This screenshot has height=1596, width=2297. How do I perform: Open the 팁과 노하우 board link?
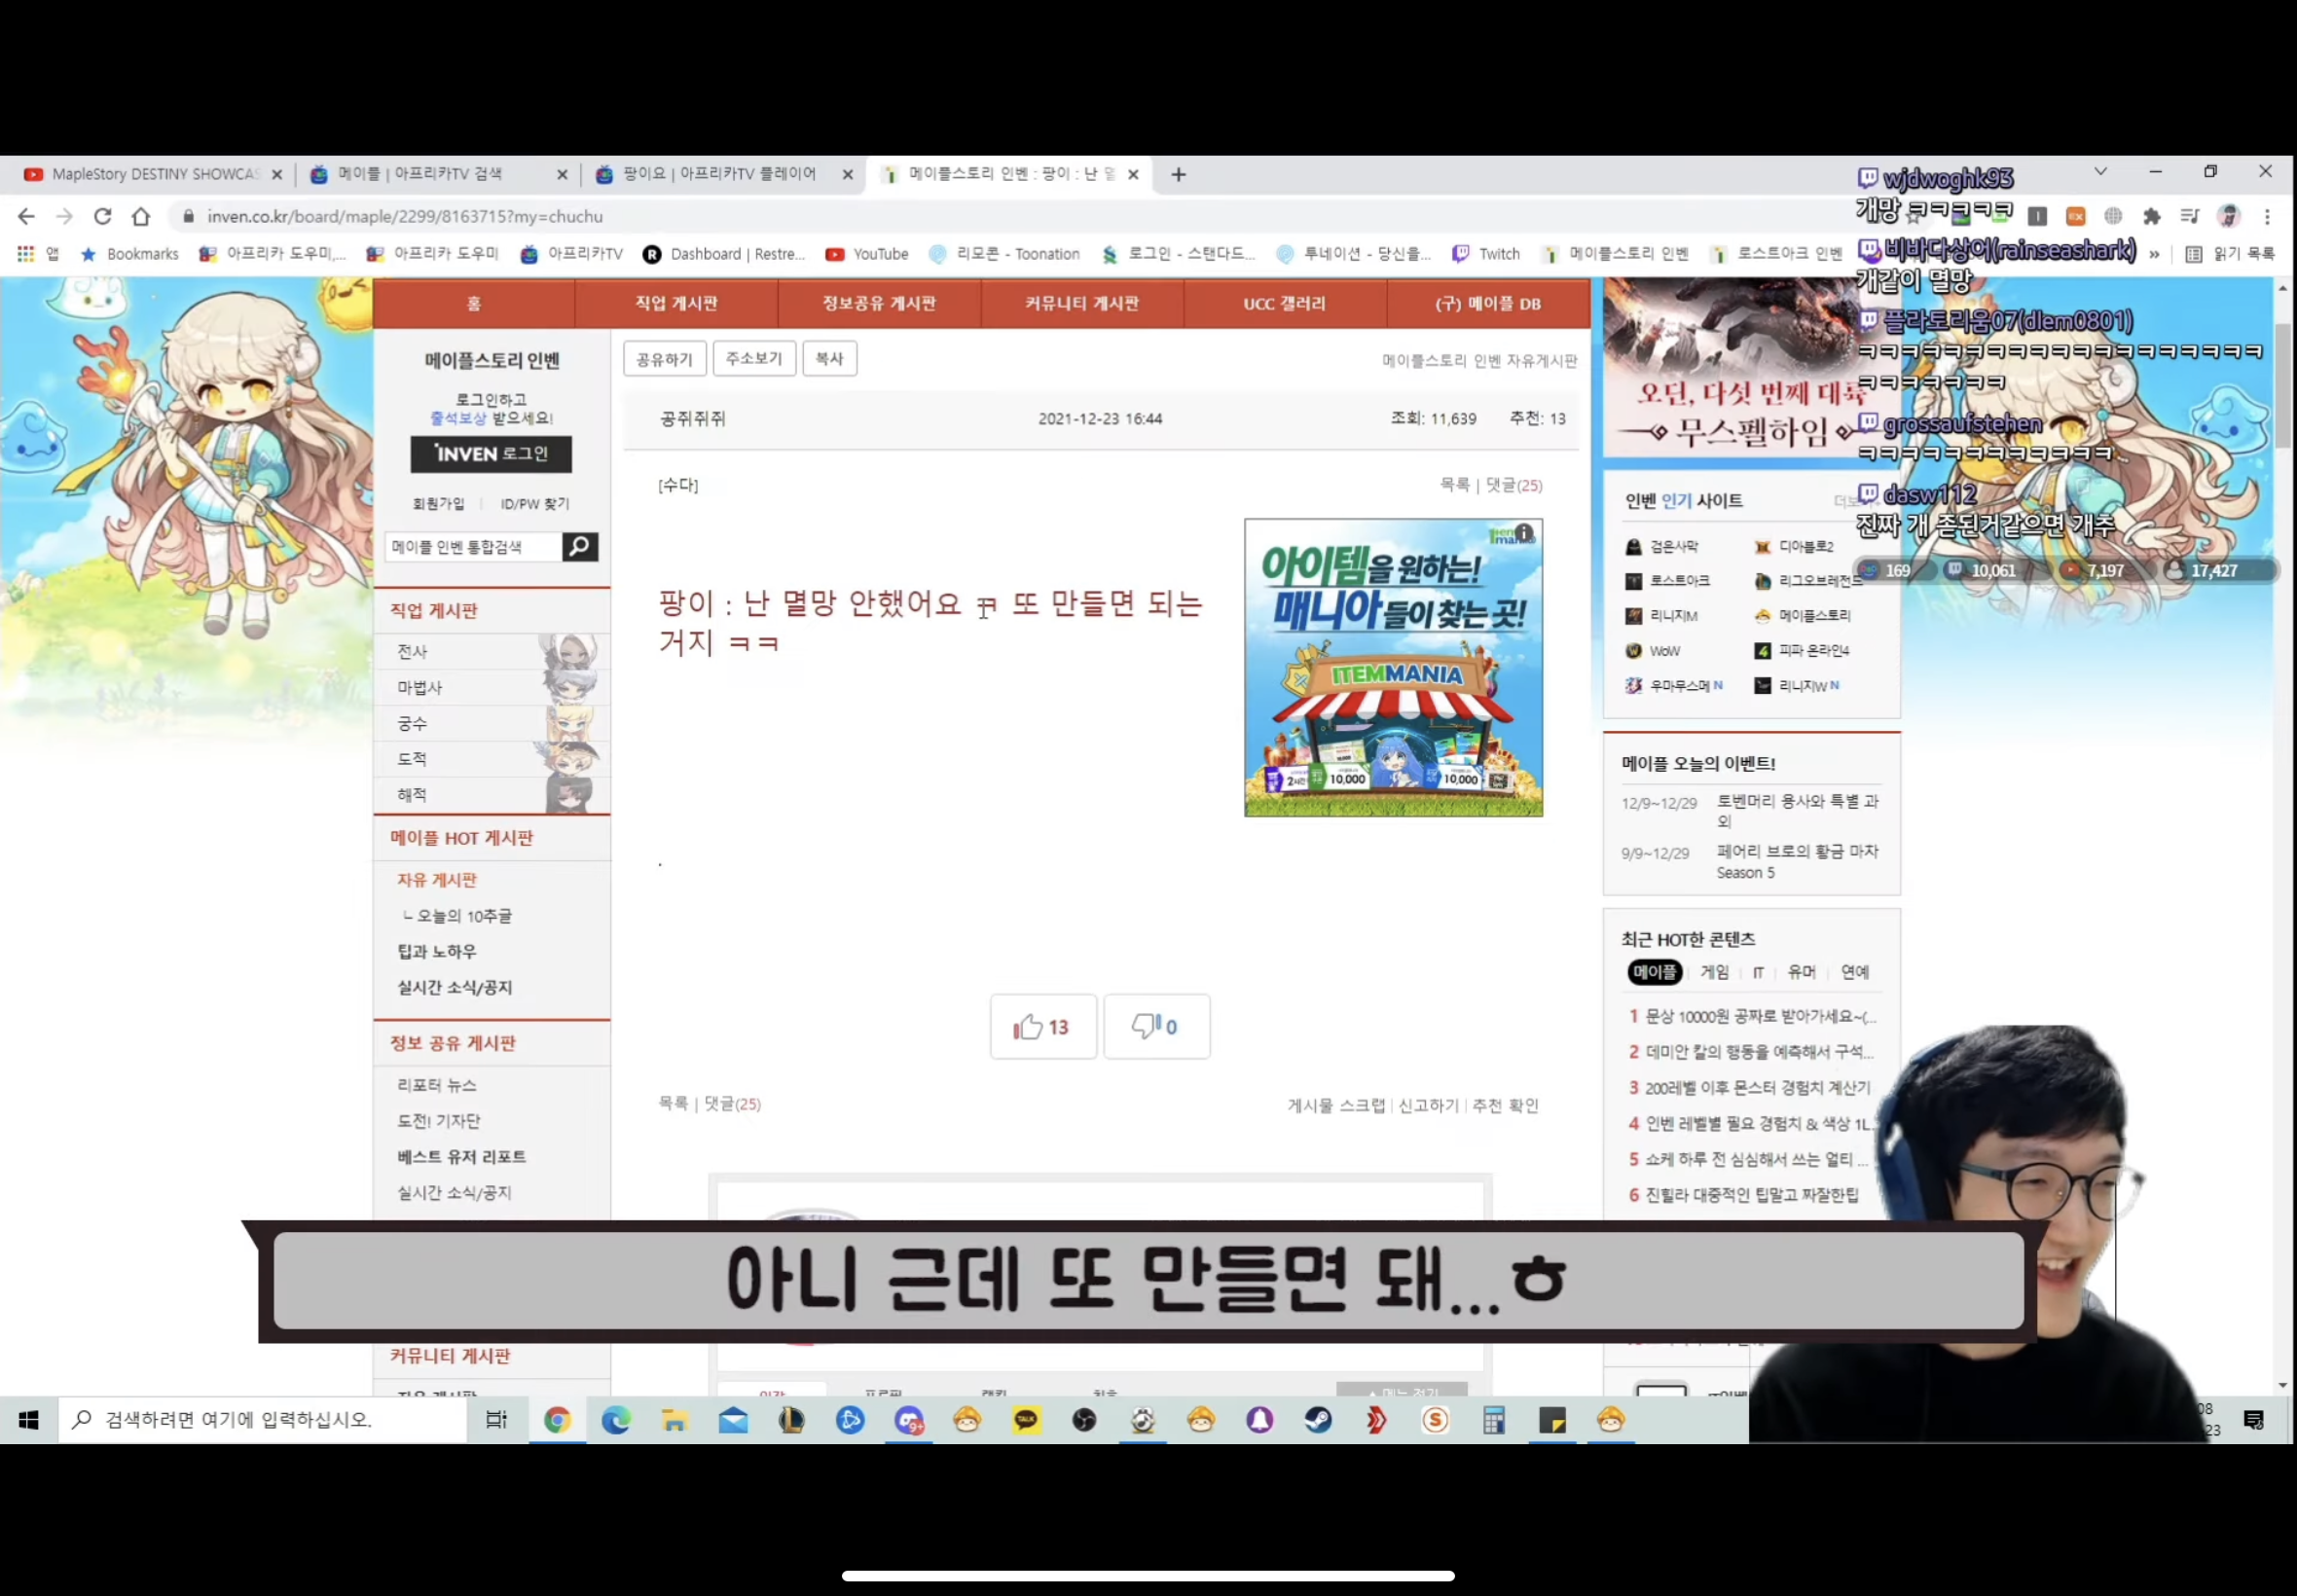pyautogui.click(x=437, y=952)
